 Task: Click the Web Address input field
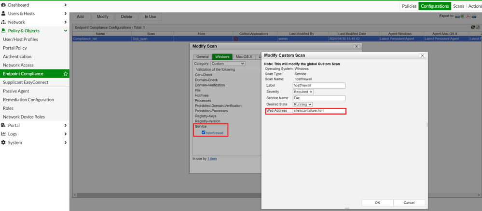(319, 111)
